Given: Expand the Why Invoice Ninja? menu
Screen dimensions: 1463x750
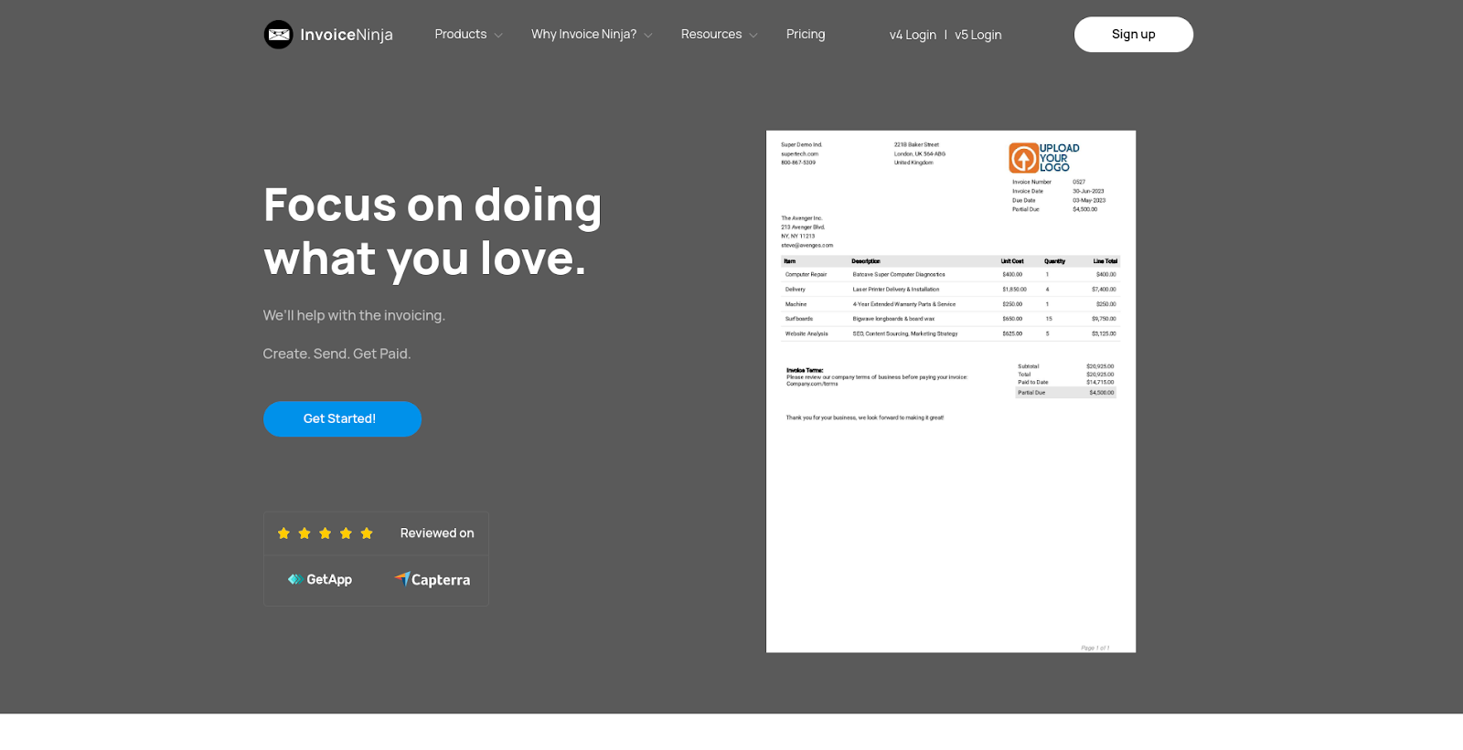Looking at the screenshot, I should click(591, 35).
